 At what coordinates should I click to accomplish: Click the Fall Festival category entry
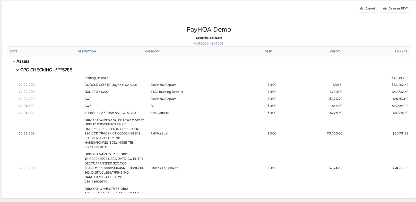click(x=159, y=134)
